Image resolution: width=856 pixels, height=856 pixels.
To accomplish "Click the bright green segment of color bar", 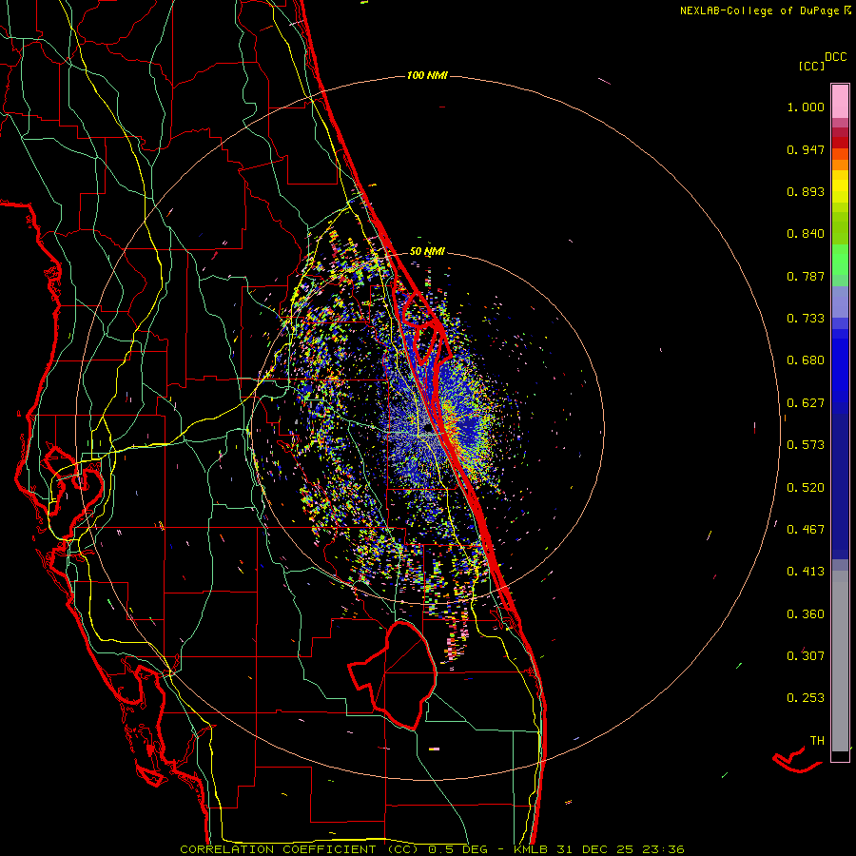I will point(840,260).
